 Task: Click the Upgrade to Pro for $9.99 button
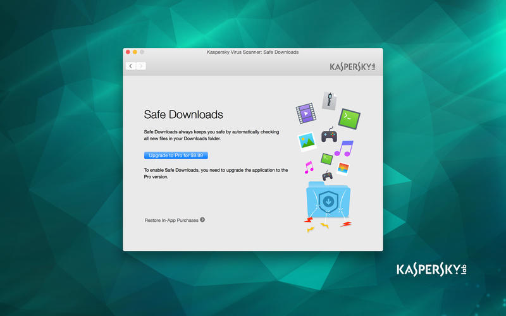tap(176, 155)
